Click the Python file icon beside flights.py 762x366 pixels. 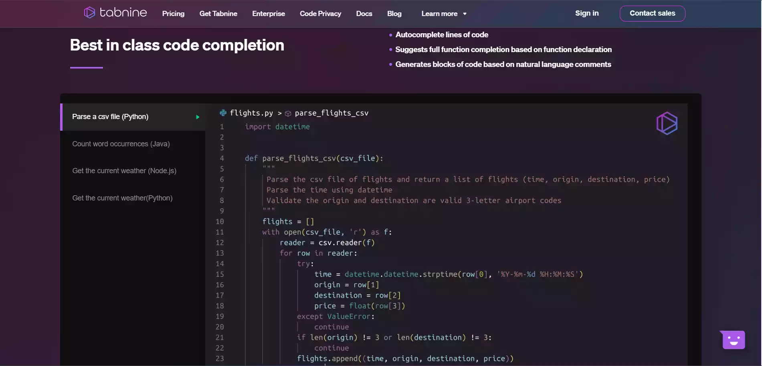point(223,113)
